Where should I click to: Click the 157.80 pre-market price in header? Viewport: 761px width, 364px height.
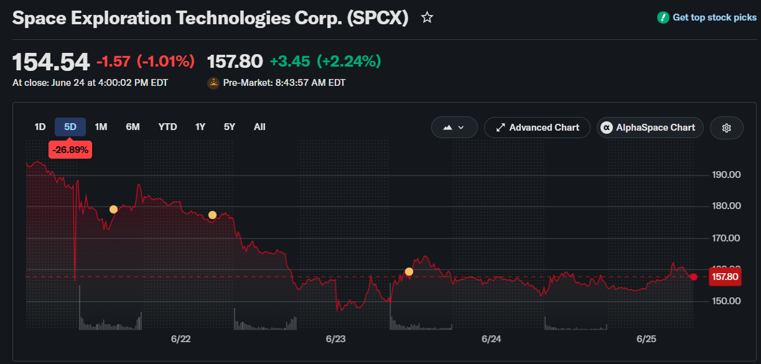click(x=235, y=62)
